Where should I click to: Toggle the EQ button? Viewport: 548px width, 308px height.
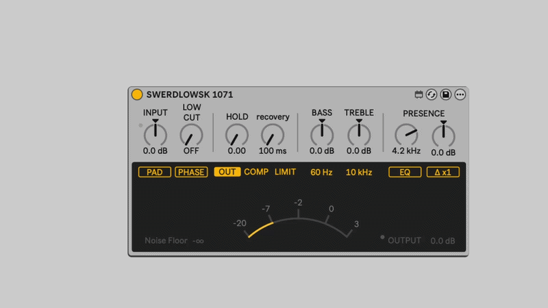coord(405,172)
